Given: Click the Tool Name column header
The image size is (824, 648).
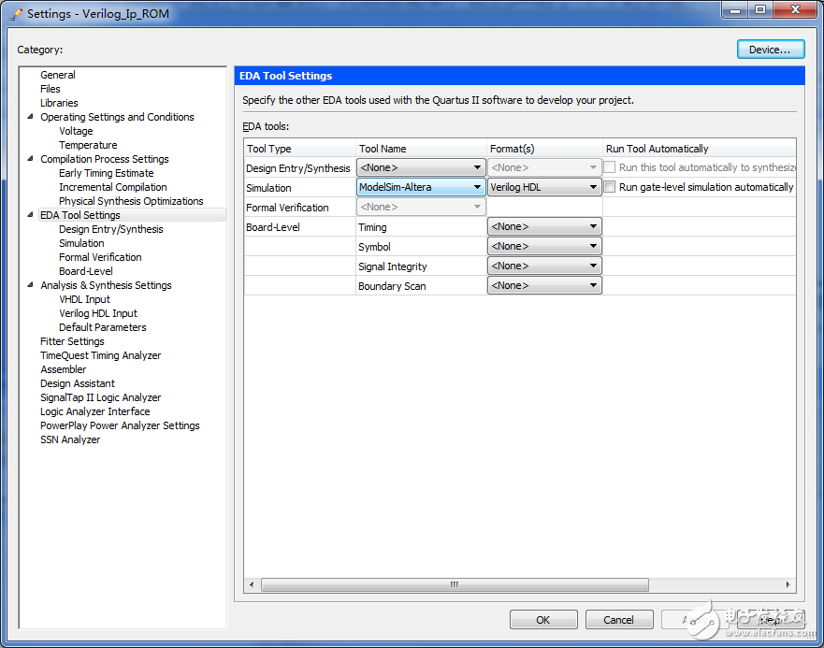Looking at the screenshot, I should tap(422, 149).
